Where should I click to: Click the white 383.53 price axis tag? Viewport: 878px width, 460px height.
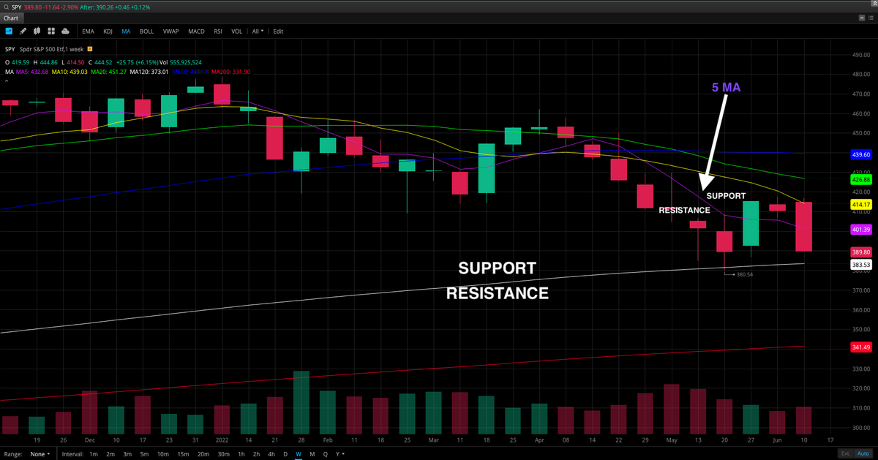861,264
